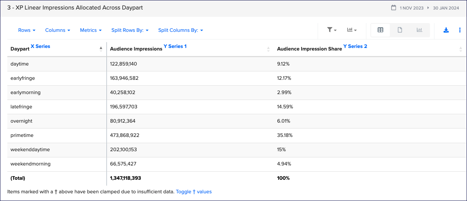Switch to table grid view
467x201 pixels.
[380, 30]
